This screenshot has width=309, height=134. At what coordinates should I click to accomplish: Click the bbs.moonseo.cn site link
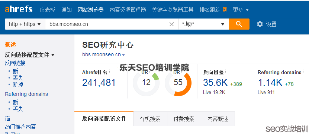coord(102,54)
